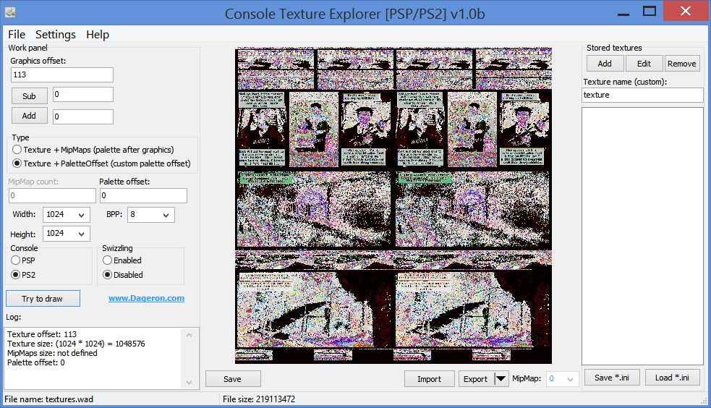Click the Save button below the texture
711x408 pixels.
233,379
